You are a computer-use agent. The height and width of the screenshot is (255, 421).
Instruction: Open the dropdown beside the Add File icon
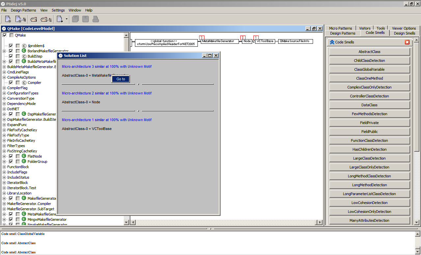click(66, 19)
